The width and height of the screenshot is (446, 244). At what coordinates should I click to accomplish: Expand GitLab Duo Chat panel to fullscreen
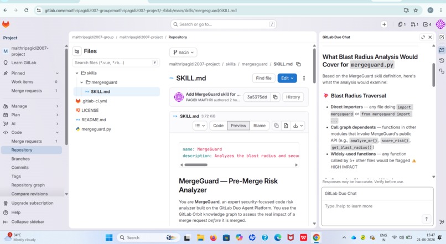click(423, 37)
